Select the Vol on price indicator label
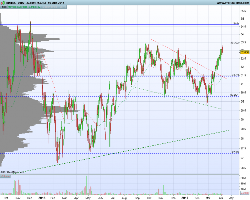Screen dimensions: 250x200 click(x=54, y=7)
